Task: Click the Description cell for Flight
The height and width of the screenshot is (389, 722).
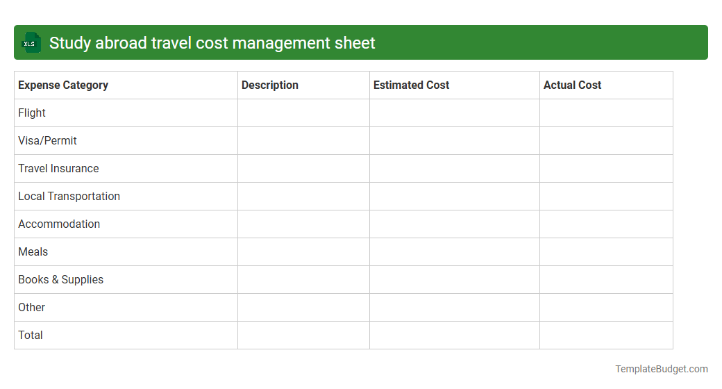Action: [x=303, y=113]
